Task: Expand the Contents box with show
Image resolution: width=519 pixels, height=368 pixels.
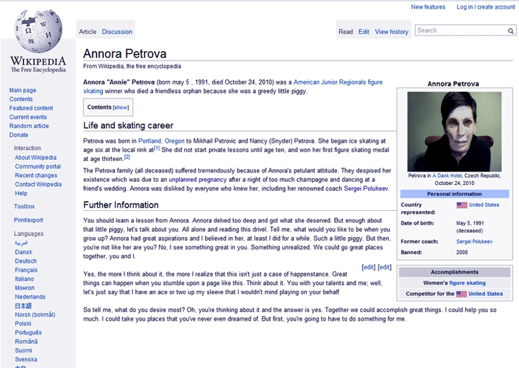Action: point(121,108)
